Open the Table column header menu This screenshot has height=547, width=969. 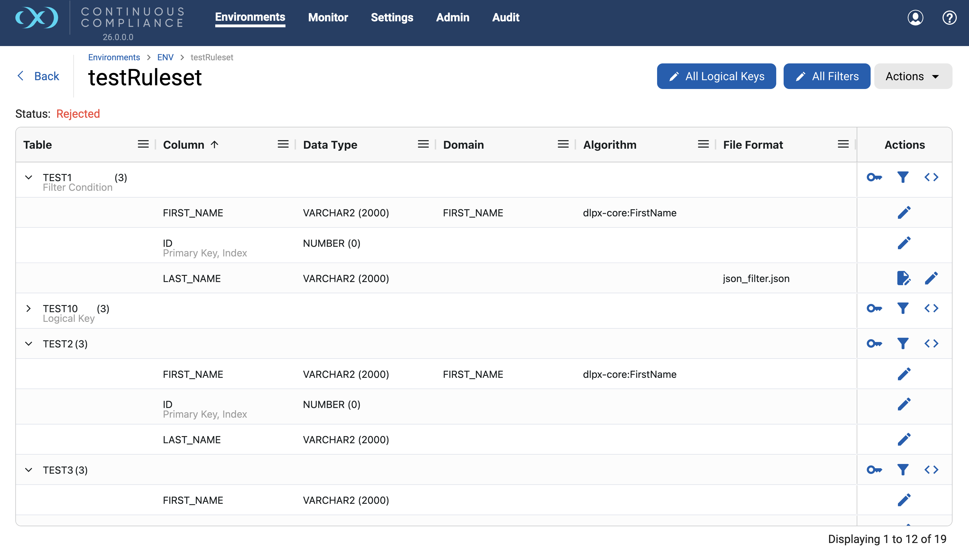click(x=143, y=144)
